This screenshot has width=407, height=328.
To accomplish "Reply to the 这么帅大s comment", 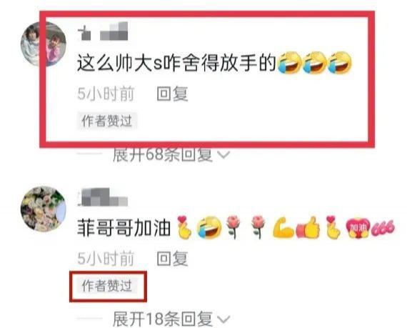I will 172,94.
